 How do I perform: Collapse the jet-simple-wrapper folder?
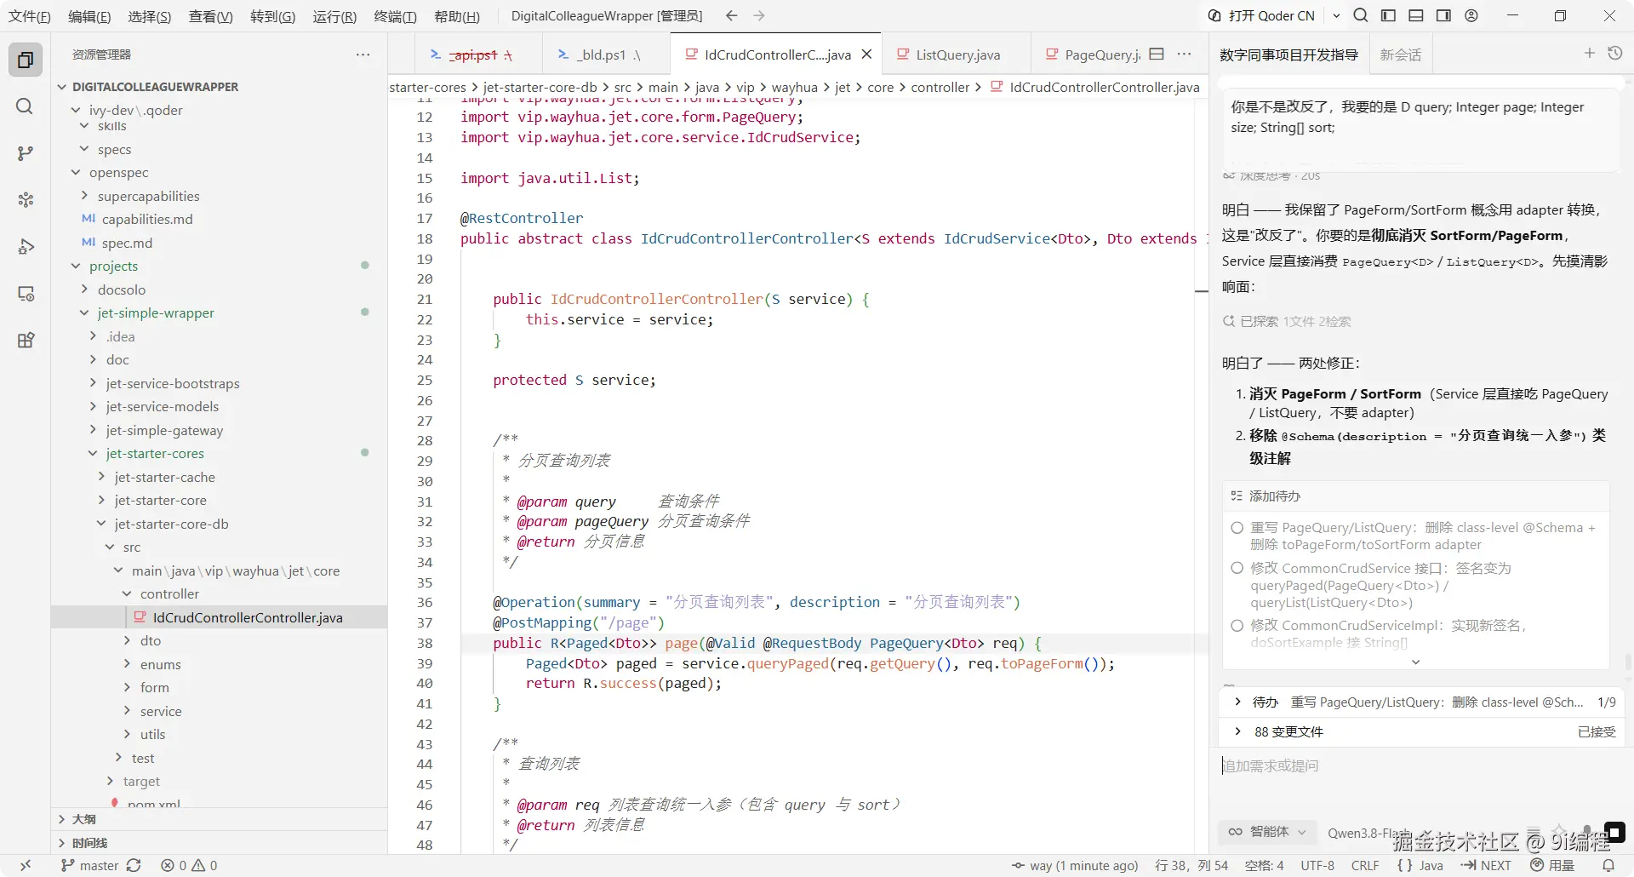tap(84, 312)
